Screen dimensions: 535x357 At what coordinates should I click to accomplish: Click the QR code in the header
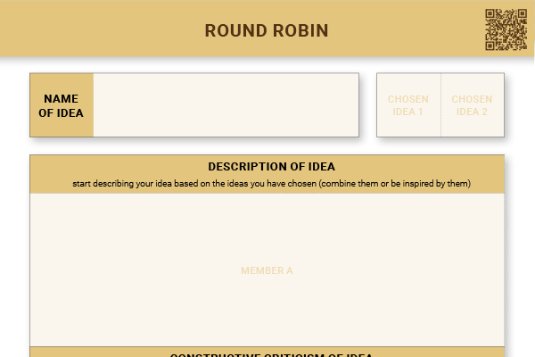(506, 29)
